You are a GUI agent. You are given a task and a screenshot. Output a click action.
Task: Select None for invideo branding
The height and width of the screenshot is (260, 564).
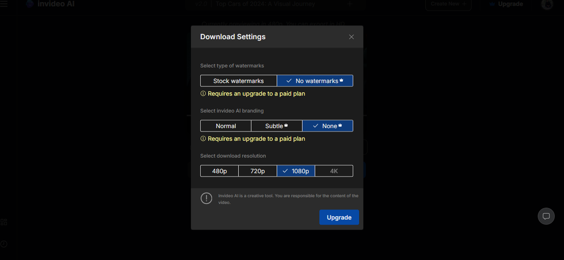pyautogui.click(x=327, y=126)
